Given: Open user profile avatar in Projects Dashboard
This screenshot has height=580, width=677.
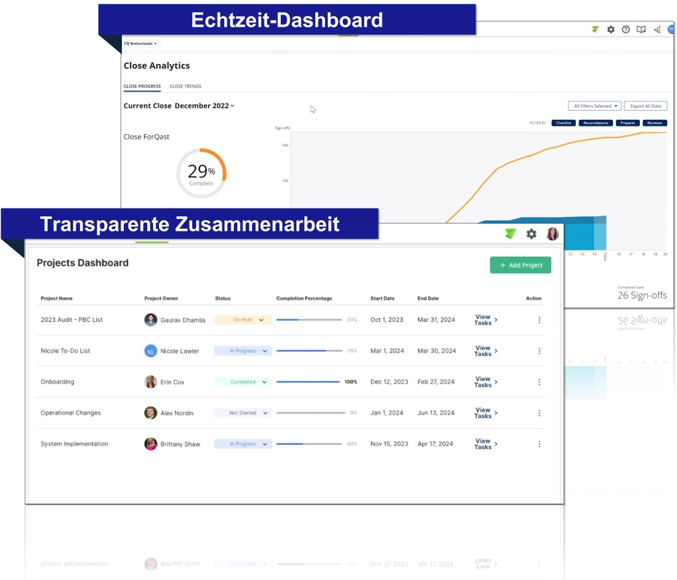Looking at the screenshot, I should (553, 234).
